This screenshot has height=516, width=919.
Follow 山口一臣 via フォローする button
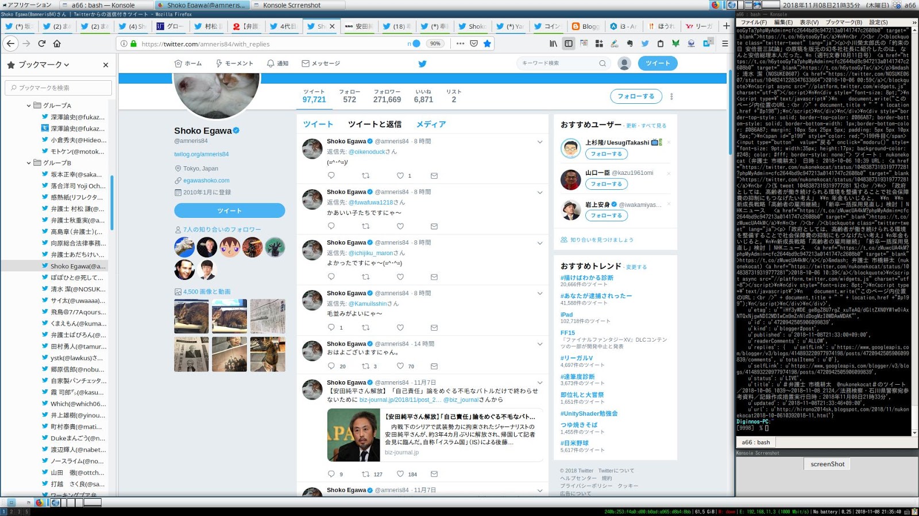(606, 184)
